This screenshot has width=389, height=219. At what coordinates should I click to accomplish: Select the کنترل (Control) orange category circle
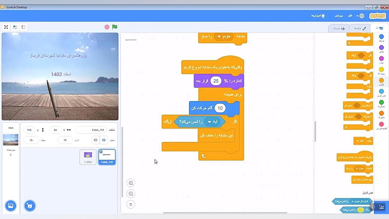click(x=381, y=80)
